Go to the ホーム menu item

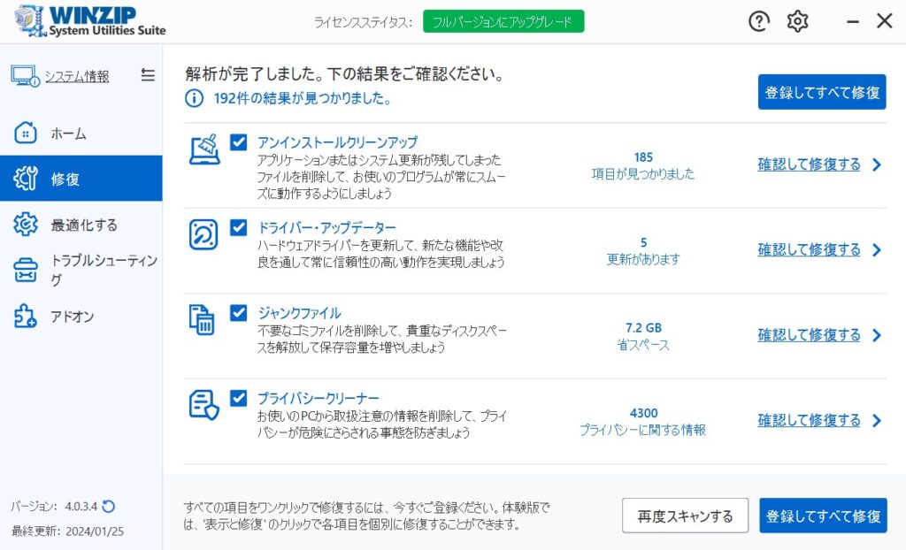click(81, 133)
